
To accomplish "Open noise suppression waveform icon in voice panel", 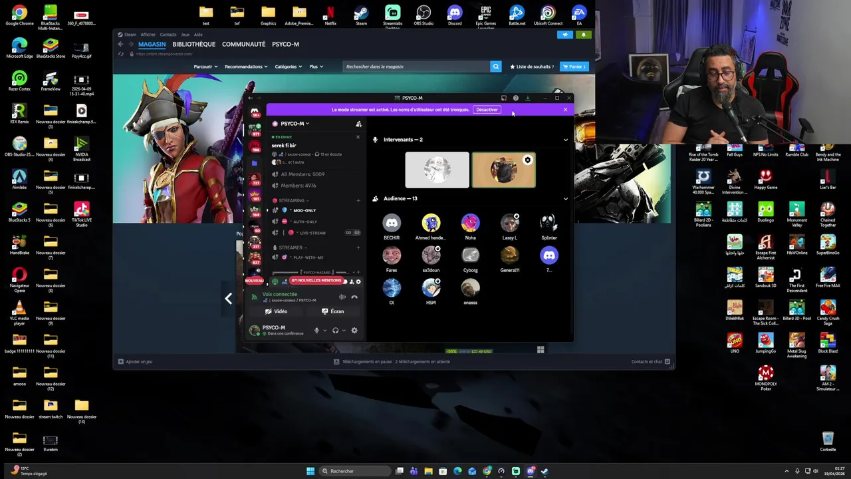I will coord(342,297).
